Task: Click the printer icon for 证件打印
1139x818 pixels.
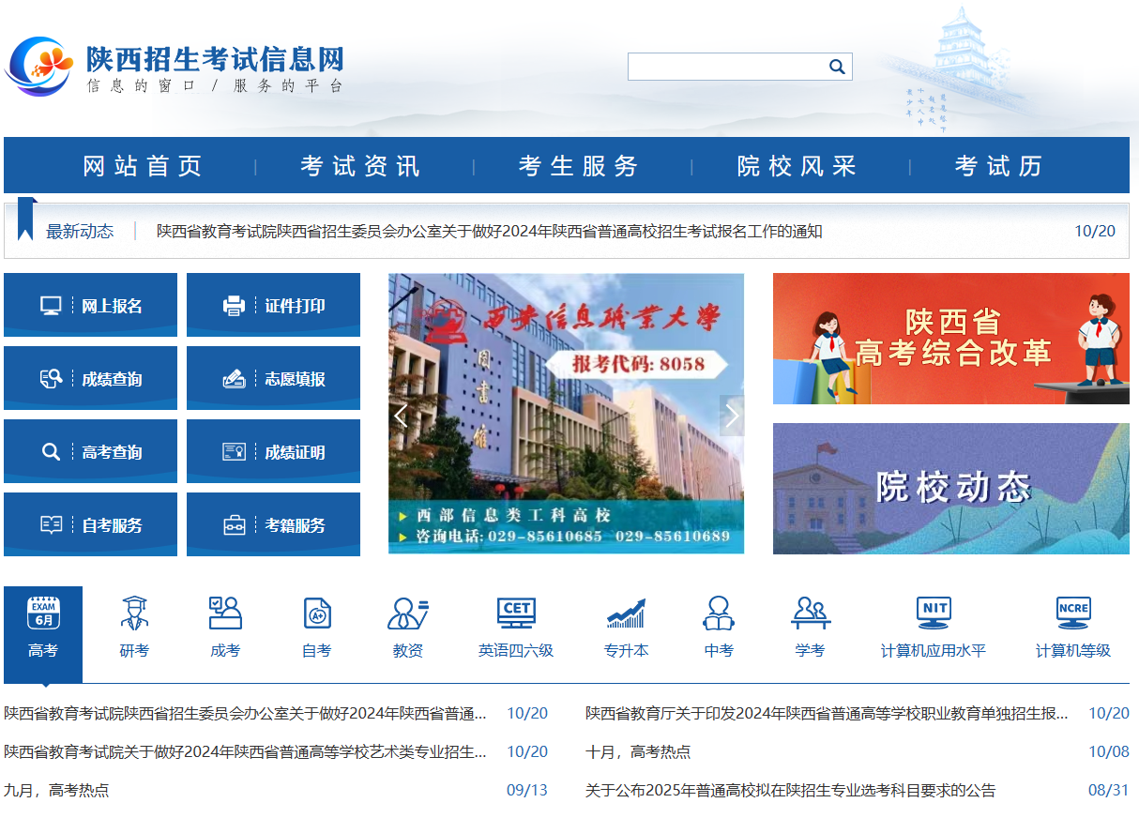Action: pos(234,306)
